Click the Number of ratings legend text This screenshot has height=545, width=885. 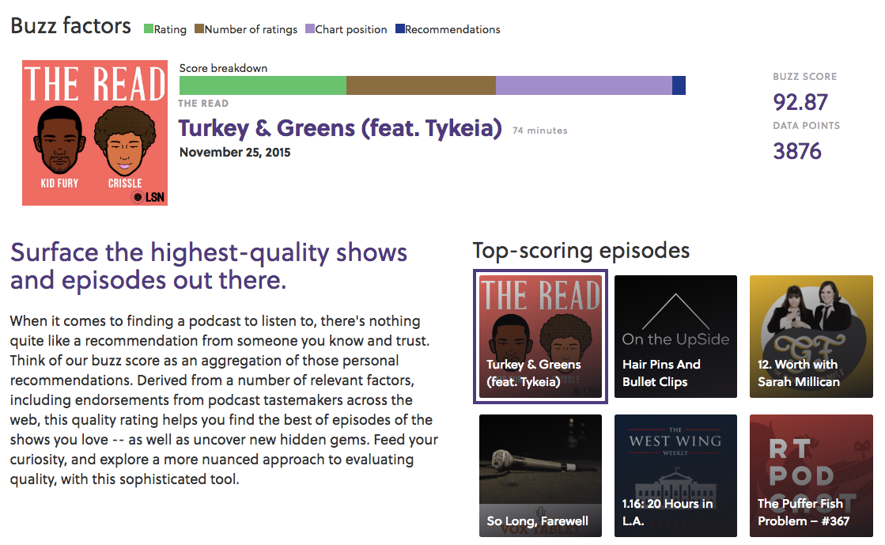[x=252, y=29]
